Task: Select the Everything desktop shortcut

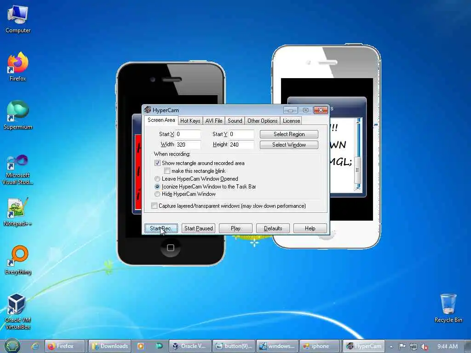Action: click(x=18, y=260)
